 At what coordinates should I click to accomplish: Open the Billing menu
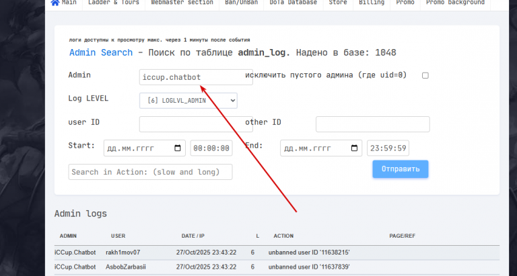[372, 3]
